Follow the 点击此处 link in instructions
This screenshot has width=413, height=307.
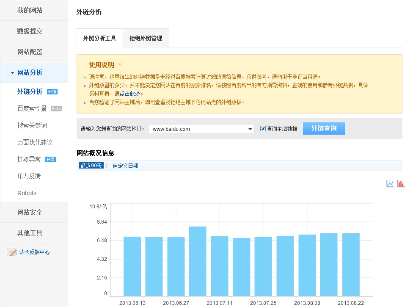coord(130,94)
